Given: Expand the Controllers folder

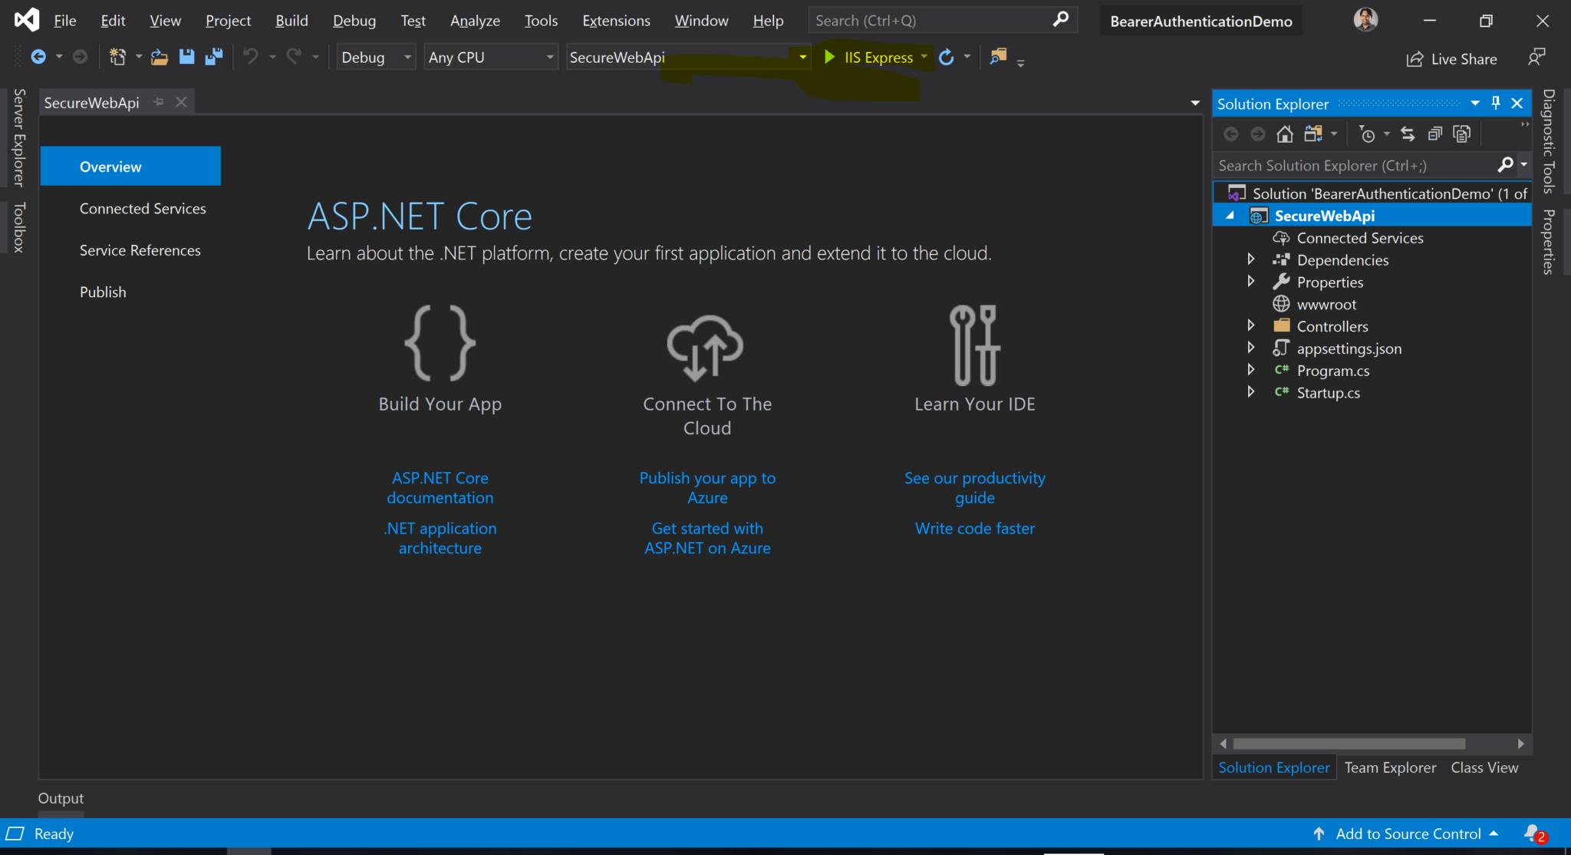Looking at the screenshot, I should [1251, 325].
